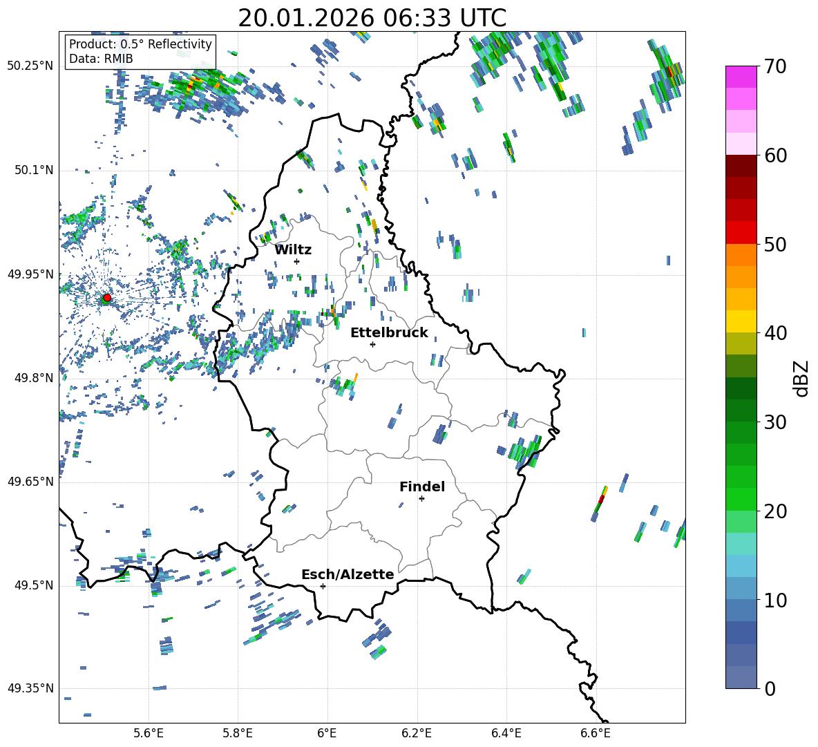The height and width of the screenshot is (747, 818).
Task: Click the title '20.01.2026 06:33 UTC'
Action: 372,18
